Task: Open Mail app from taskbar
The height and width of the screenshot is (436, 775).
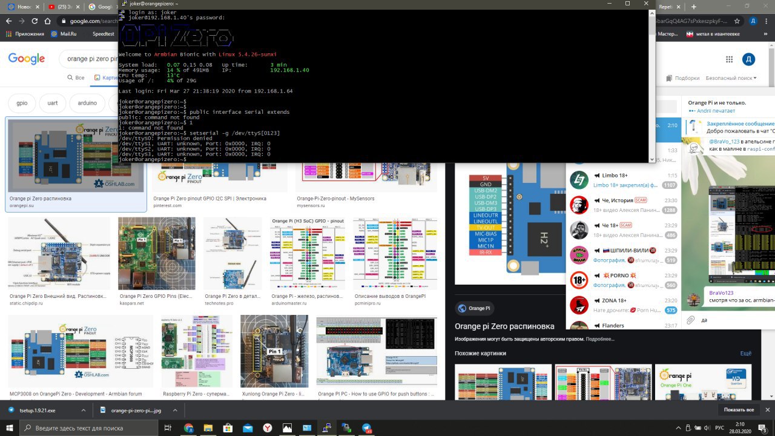Action: pyautogui.click(x=248, y=428)
